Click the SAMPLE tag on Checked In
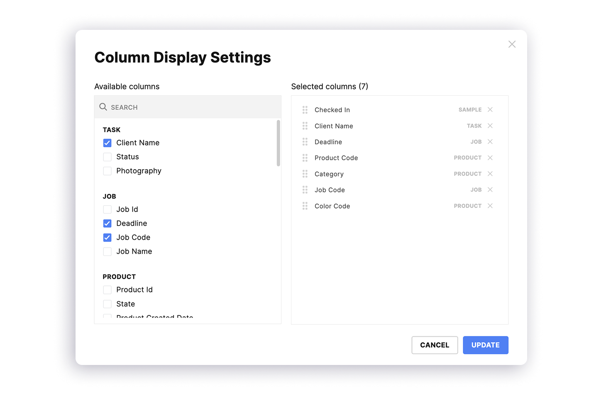Image resolution: width=601 pixels, height=394 pixels. pyautogui.click(x=470, y=110)
